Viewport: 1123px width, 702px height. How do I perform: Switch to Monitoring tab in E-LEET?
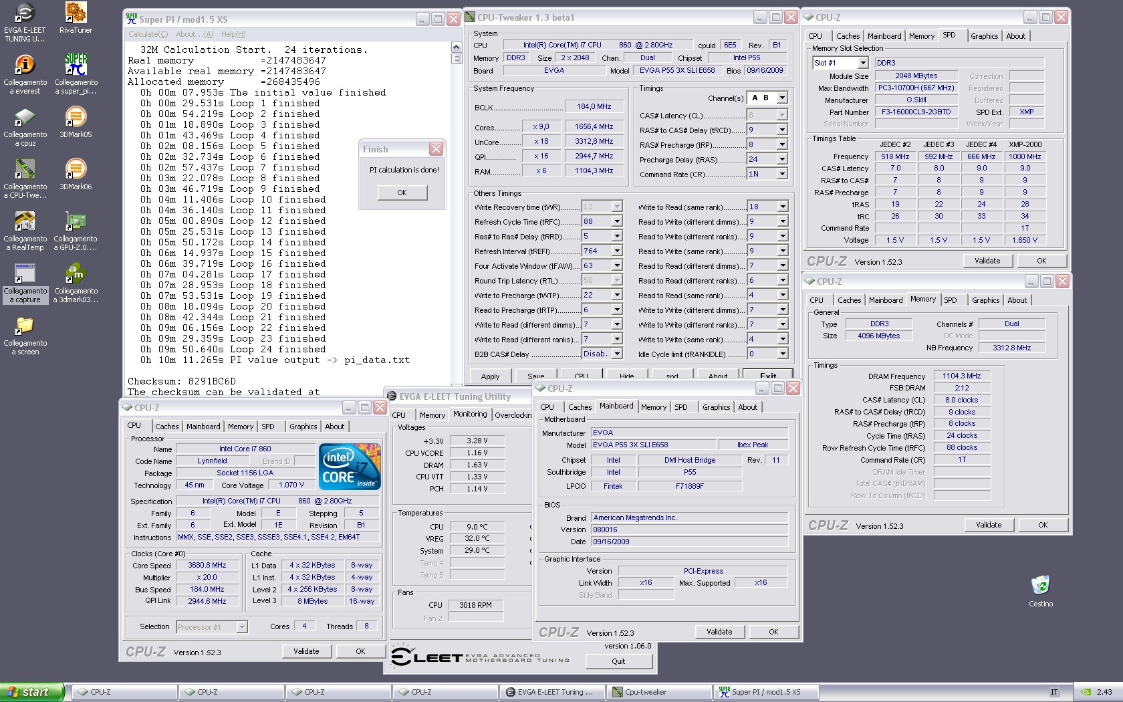click(470, 415)
